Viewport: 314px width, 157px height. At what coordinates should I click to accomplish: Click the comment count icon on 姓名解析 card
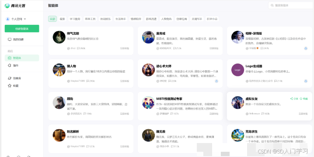coord(87,147)
